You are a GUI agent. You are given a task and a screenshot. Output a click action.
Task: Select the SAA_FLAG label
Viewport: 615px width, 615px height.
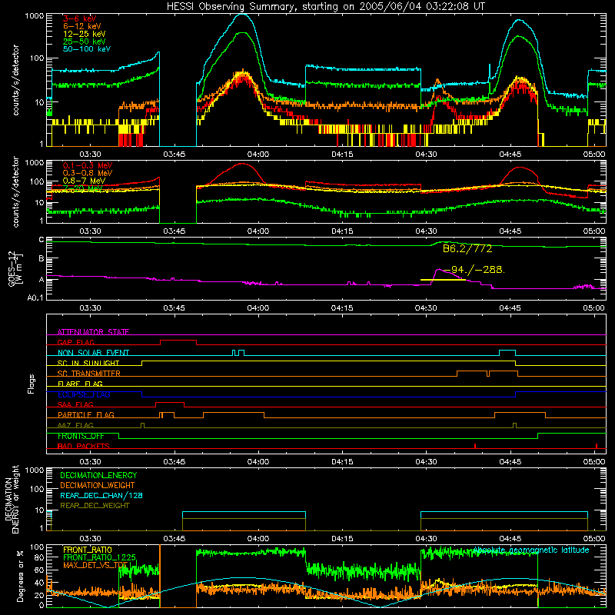pos(75,404)
